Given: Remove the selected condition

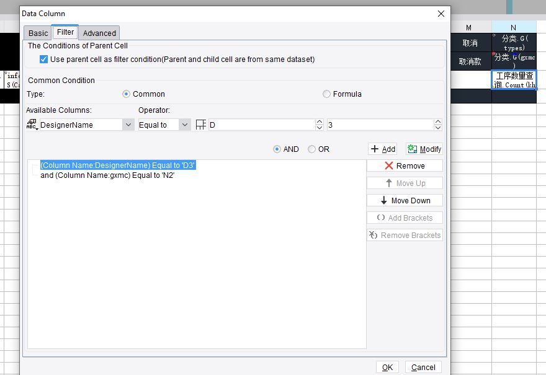Looking at the screenshot, I should [x=405, y=165].
